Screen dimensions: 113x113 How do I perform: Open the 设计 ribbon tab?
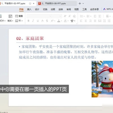pos(37,9)
